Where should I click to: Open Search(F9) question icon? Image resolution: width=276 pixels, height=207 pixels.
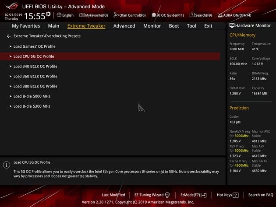click(x=192, y=15)
